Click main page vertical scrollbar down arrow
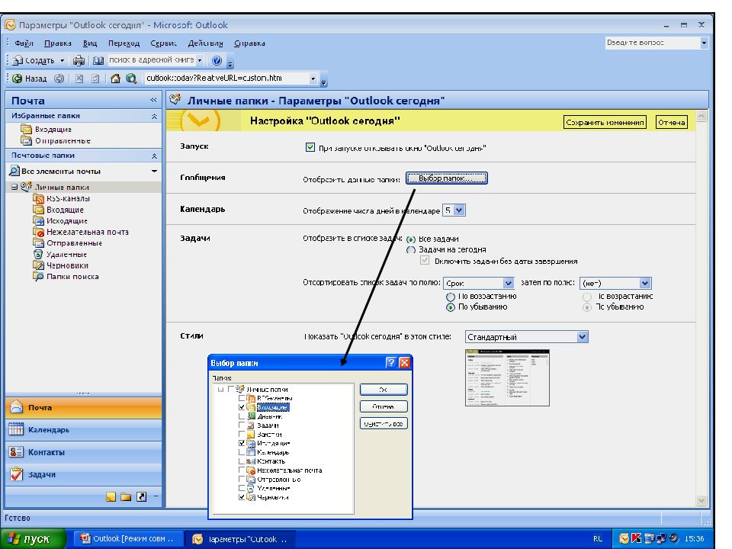The width and height of the screenshot is (732, 549). pyautogui.click(x=701, y=500)
